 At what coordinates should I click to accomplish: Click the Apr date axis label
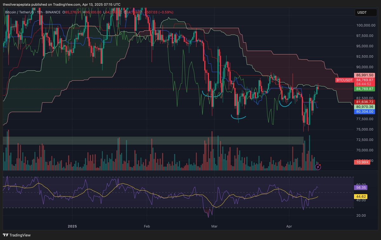click(x=289, y=226)
